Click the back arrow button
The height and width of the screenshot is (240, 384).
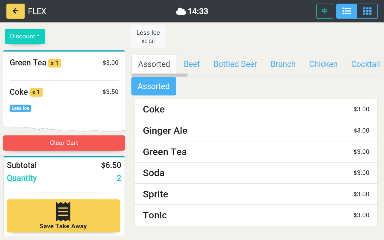(x=16, y=11)
